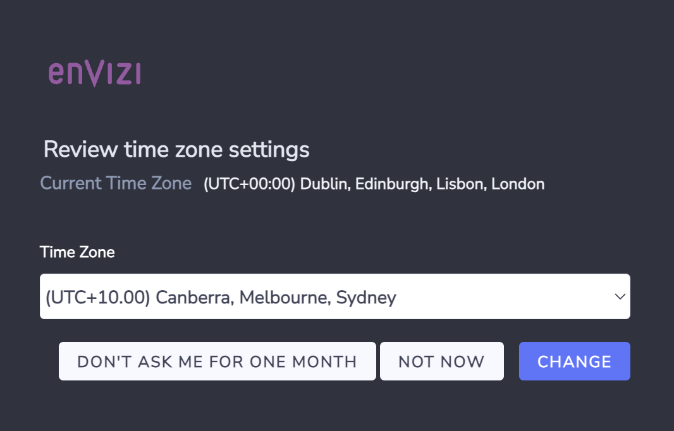Click the purple envizi brand mark

(95, 73)
